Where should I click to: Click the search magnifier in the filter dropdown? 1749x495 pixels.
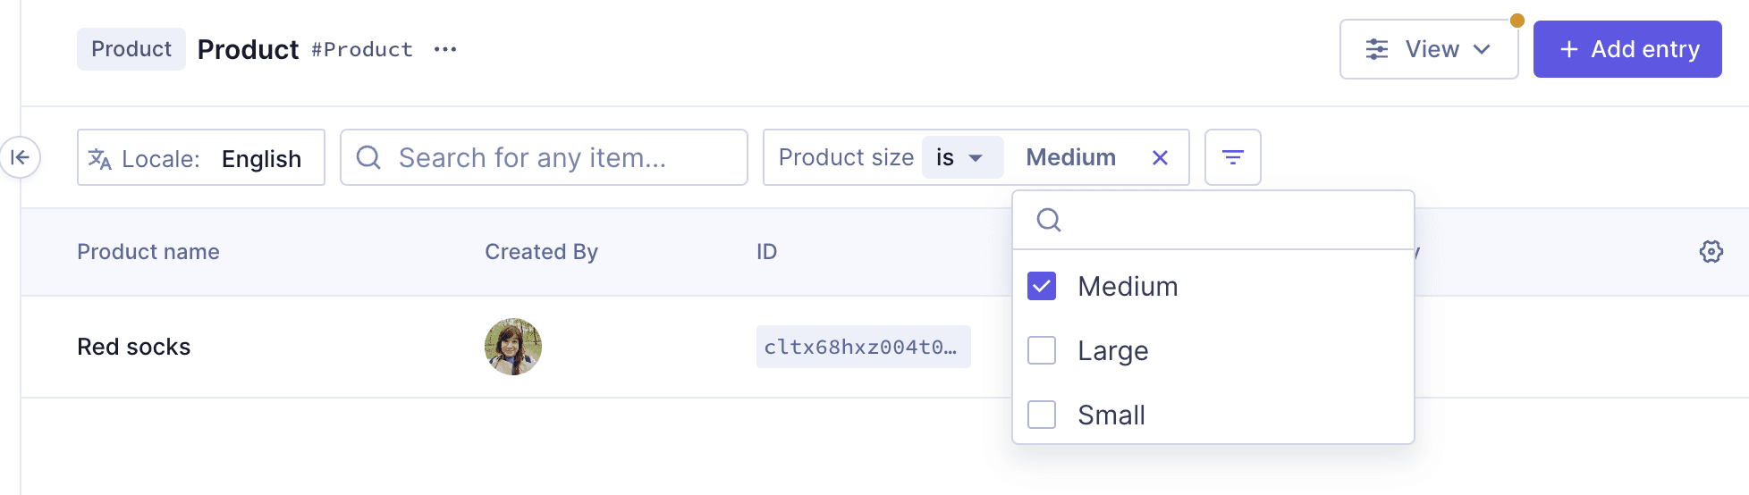(x=1049, y=220)
